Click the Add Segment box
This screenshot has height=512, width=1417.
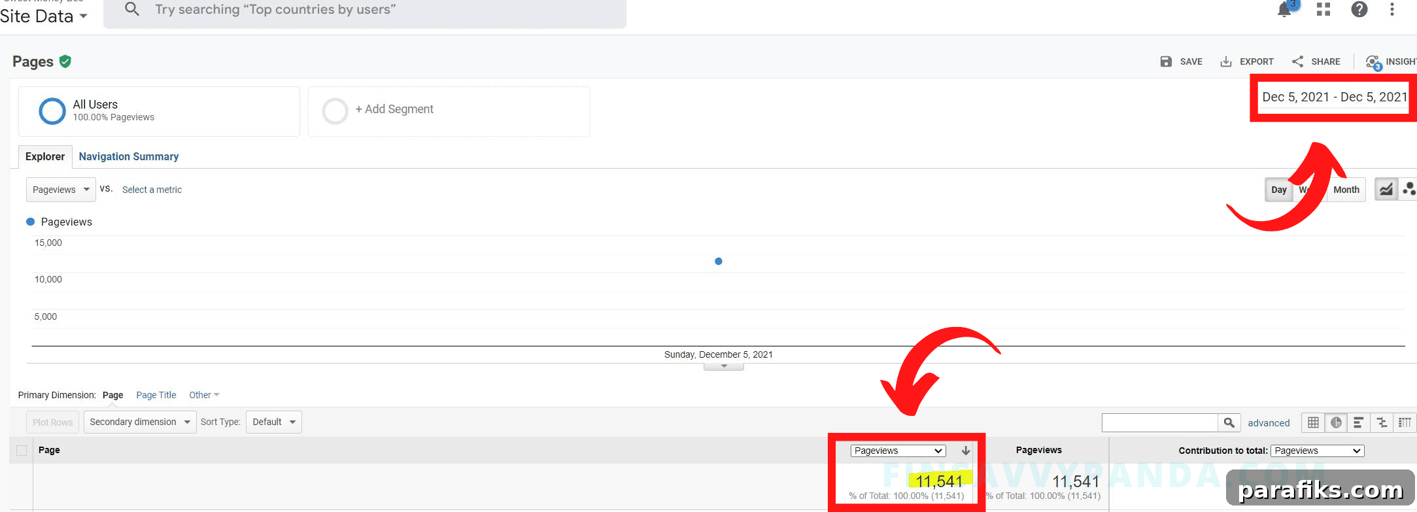[x=449, y=111]
